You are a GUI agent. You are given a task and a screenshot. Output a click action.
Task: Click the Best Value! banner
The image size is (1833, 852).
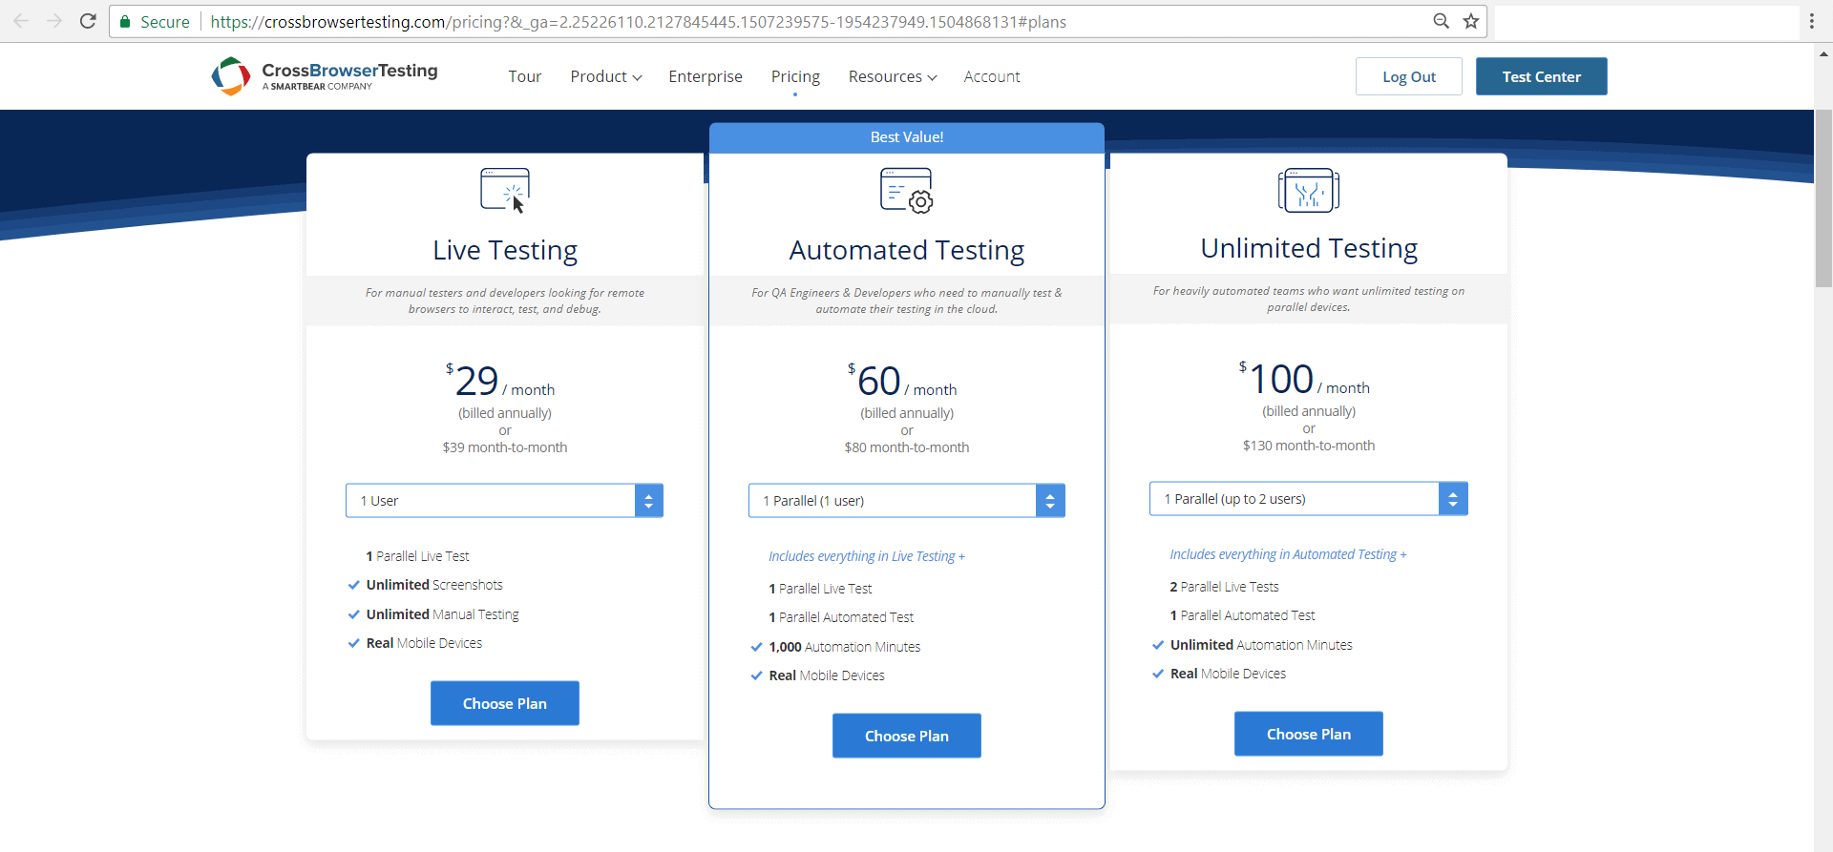click(907, 137)
